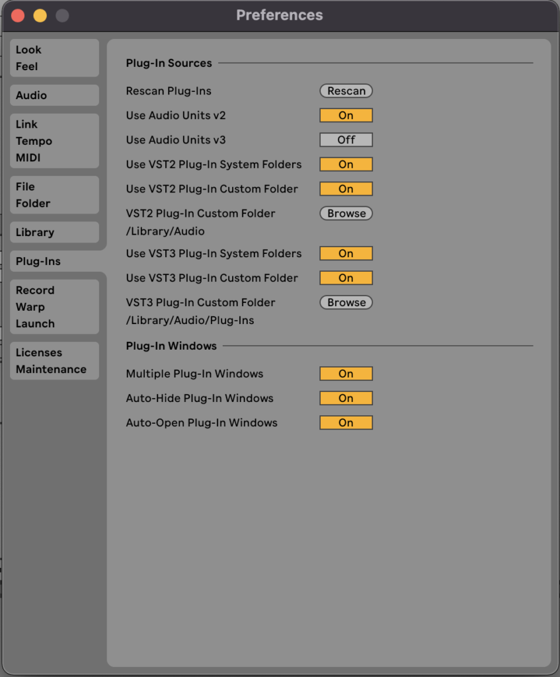Switch off Auto-Open Plug-In Windows

tap(346, 422)
